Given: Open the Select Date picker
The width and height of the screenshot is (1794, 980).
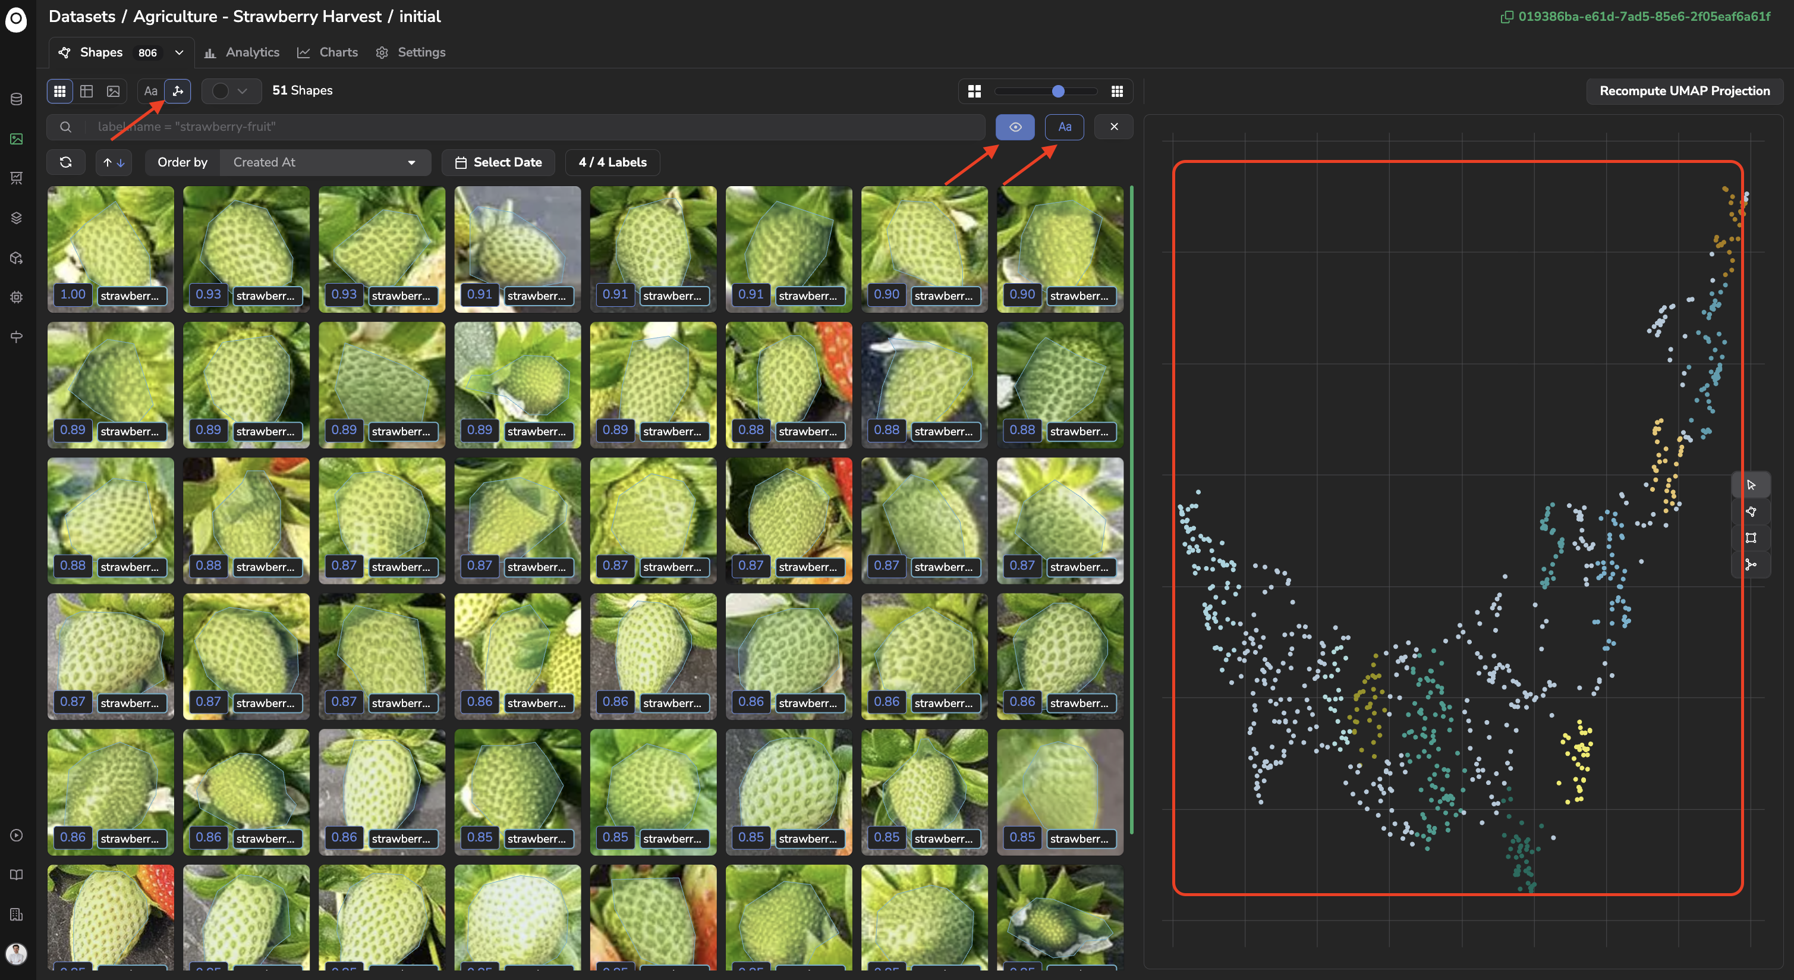Looking at the screenshot, I should pos(499,162).
